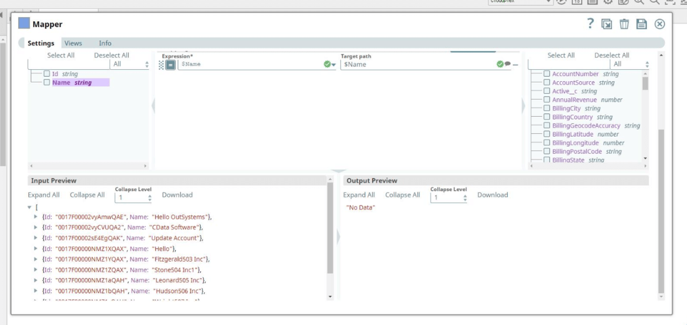
Task: Check the AccountNumber checkbox in target schema
Action: 547,74
